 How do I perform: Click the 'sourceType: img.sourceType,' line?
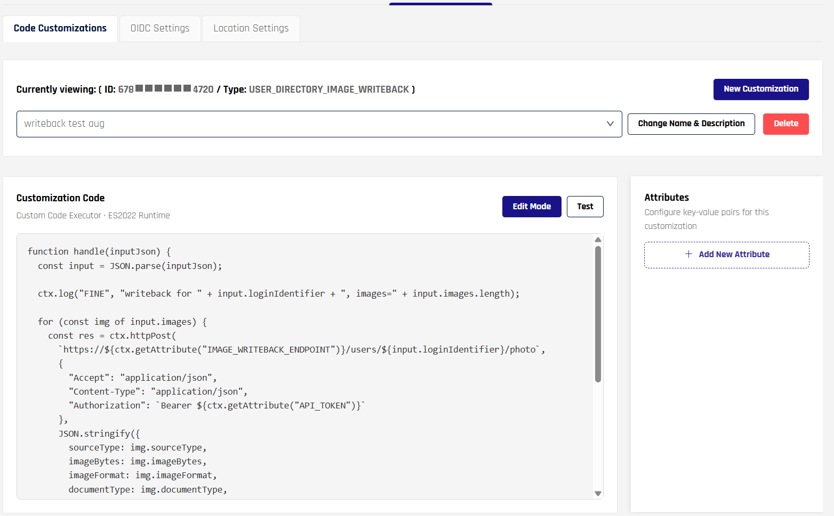point(138,447)
